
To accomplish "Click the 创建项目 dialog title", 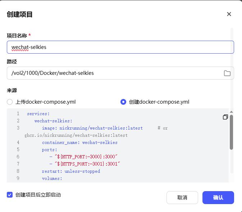I will pos(20,14).
